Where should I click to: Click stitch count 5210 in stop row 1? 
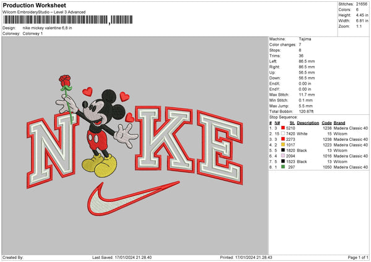(x=291, y=128)
